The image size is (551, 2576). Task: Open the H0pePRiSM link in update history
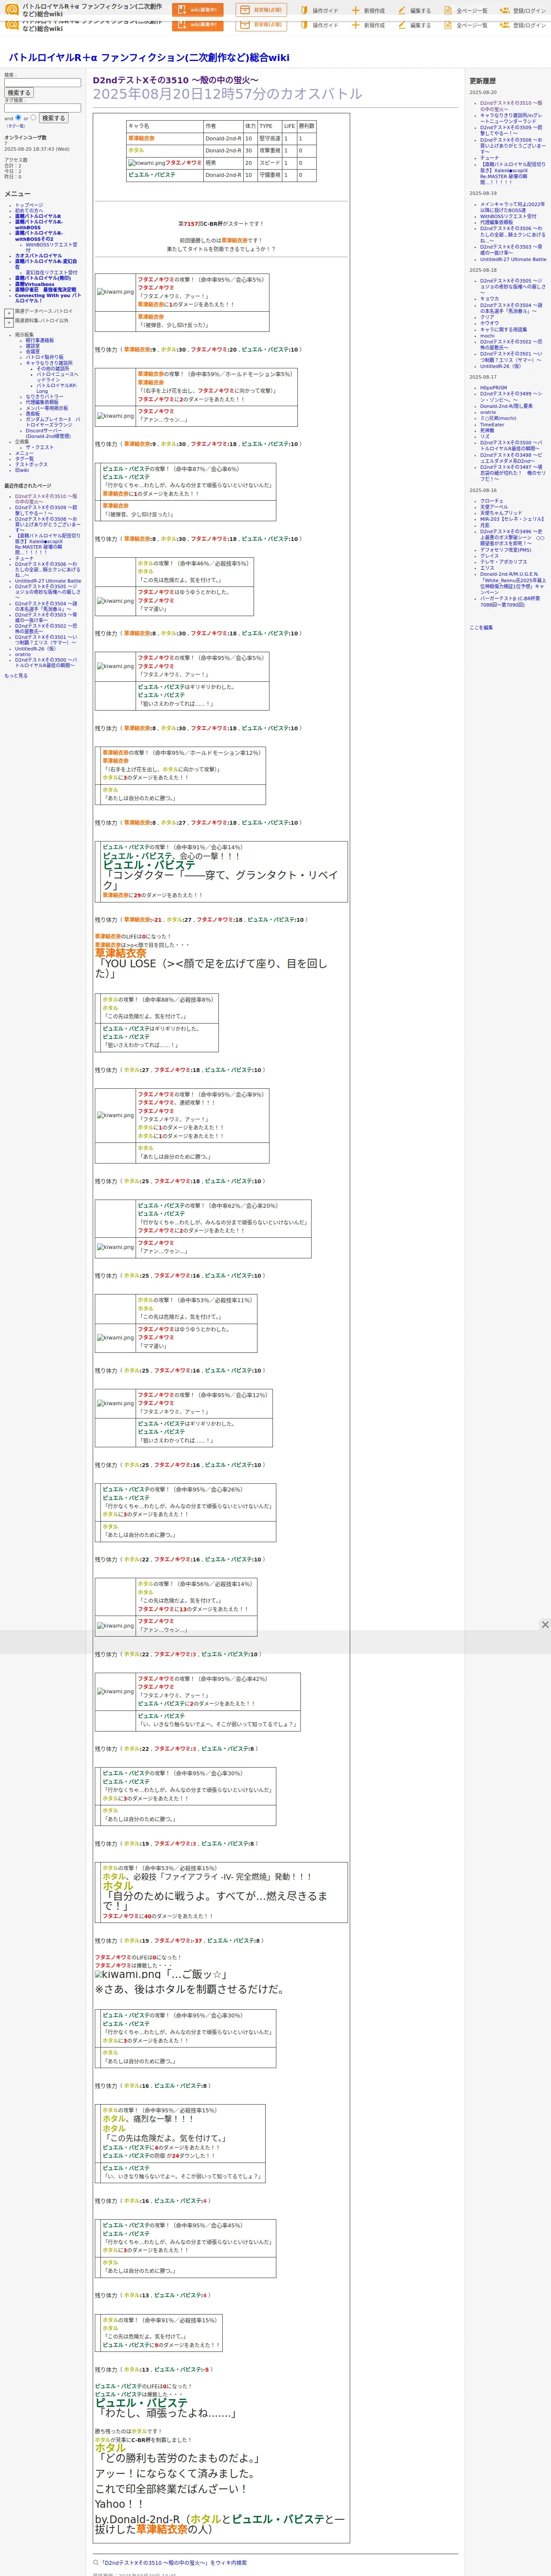pyautogui.click(x=493, y=388)
